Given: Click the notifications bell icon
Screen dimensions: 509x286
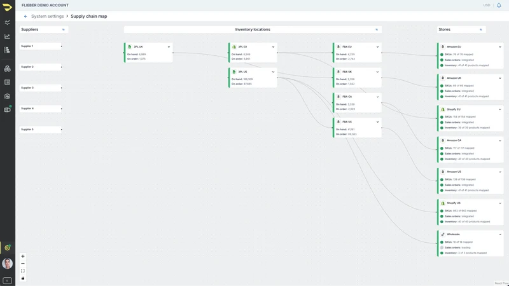Looking at the screenshot, I should 499,5.
